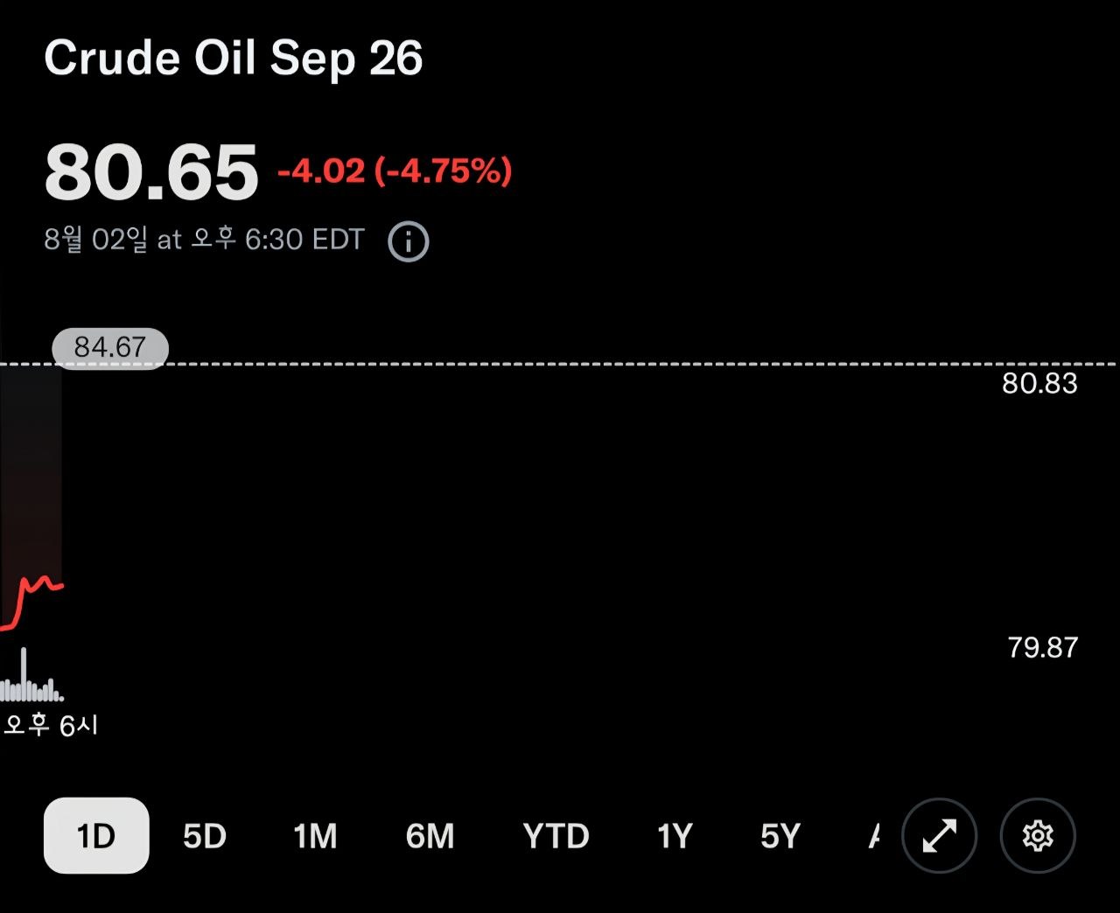
Task: Tap the -4.02 (-4.75%) change text
Action: point(395,171)
